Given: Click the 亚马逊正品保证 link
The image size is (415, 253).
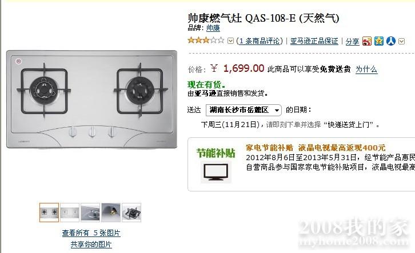Looking at the screenshot, I should click(314, 41).
